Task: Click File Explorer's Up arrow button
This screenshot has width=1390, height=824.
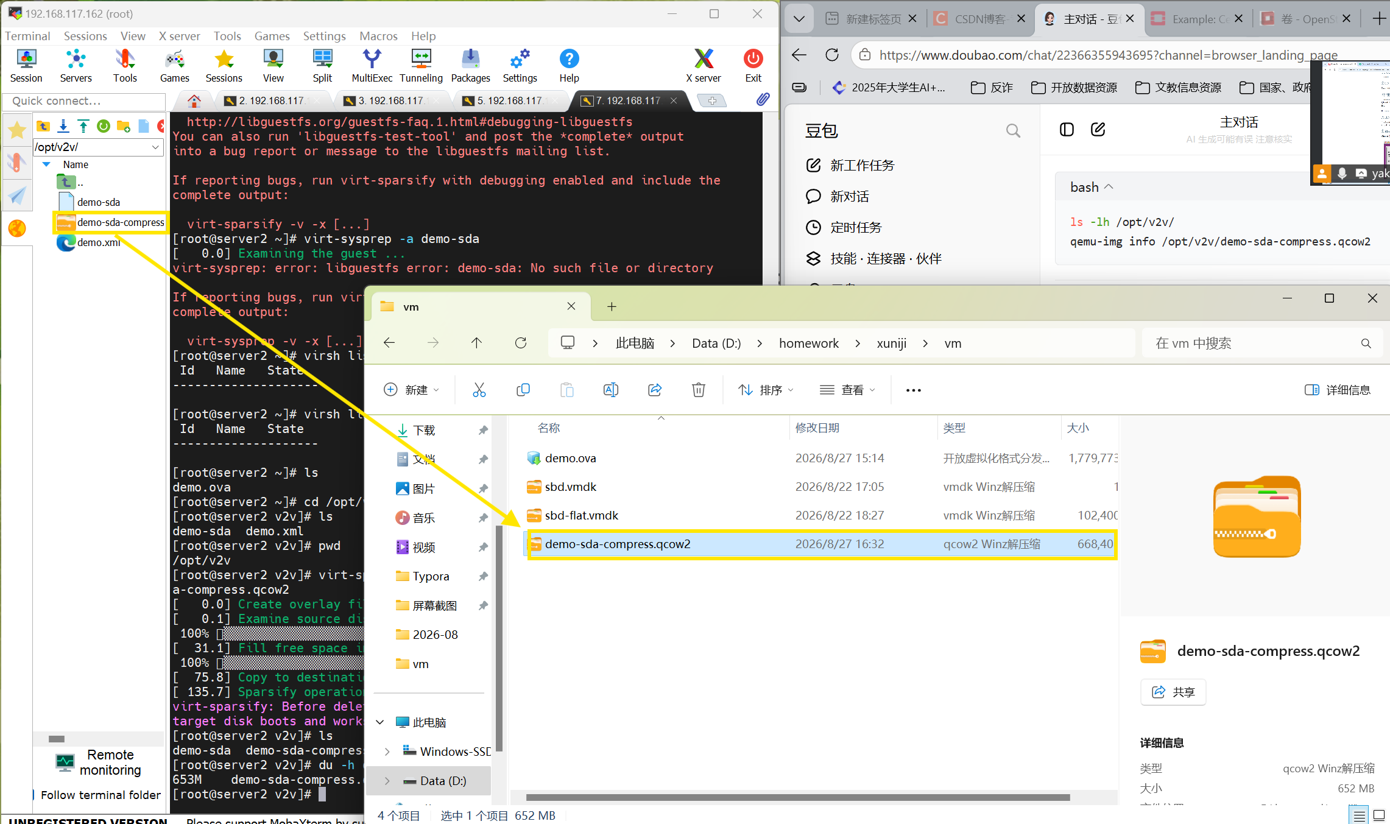Action: (x=476, y=343)
